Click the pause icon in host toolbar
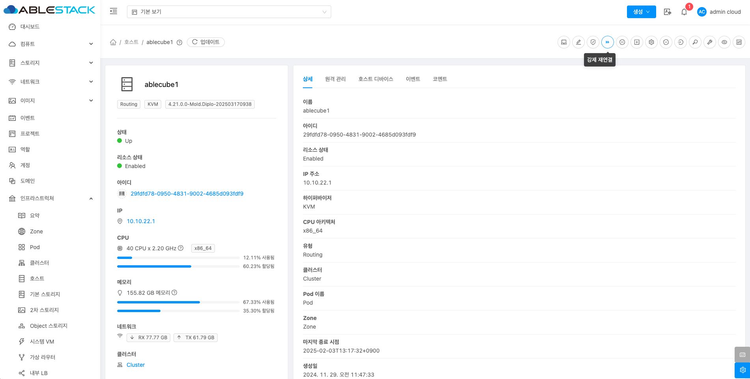Screen dimensions: 750x379 pyautogui.click(x=622, y=42)
